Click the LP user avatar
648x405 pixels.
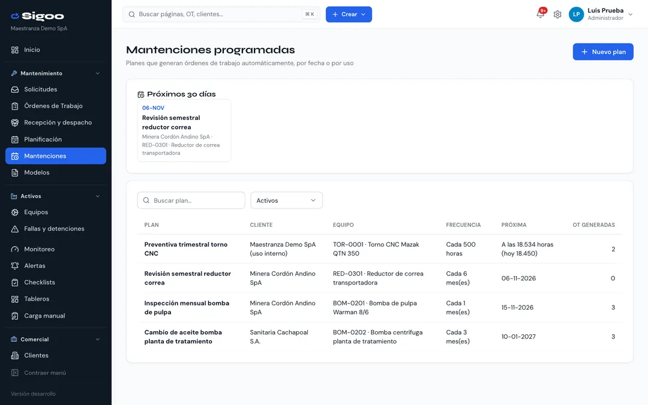(576, 14)
